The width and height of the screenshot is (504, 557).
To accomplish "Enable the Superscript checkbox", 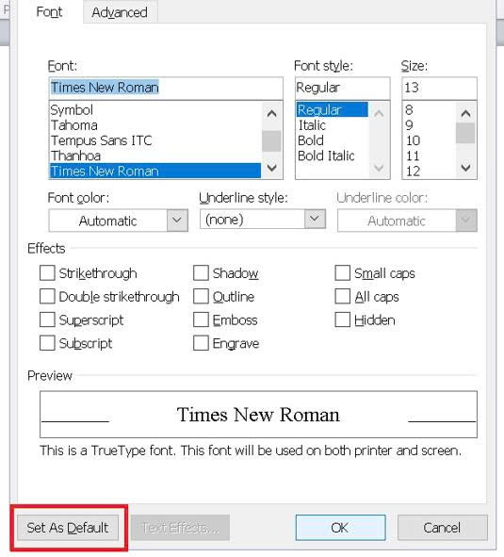I will click(x=47, y=319).
